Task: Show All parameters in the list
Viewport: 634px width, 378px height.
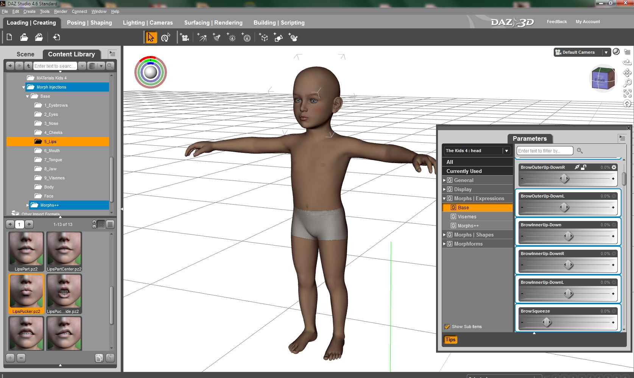Action: (x=477, y=162)
